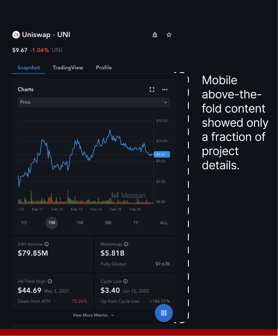Click the info icon next to 24H Volume
Image resolution: width=278 pixels, height=336 pixels.
pos(47,244)
